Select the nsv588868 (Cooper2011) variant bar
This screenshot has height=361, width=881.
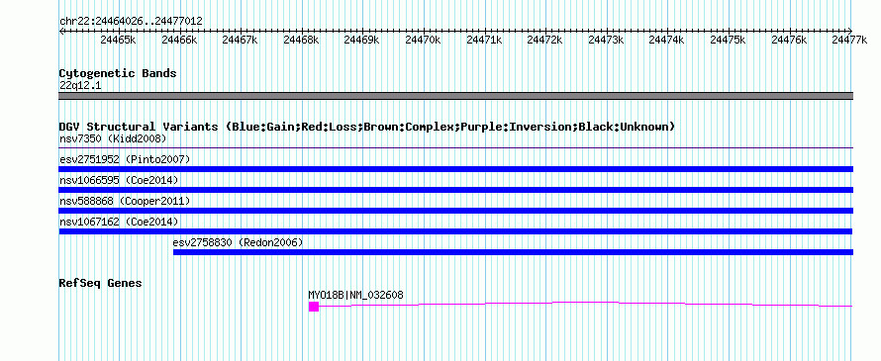click(455, 211)
